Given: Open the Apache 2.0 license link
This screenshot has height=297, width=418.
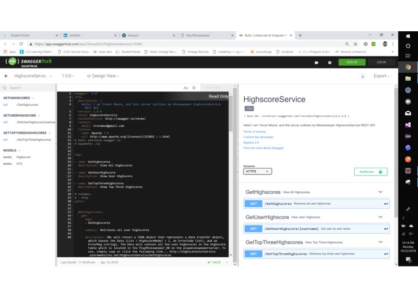Looking at the screenshot, I should tap(251, 142).
